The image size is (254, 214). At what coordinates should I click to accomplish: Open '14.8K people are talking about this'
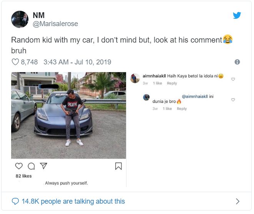[74, 201]
